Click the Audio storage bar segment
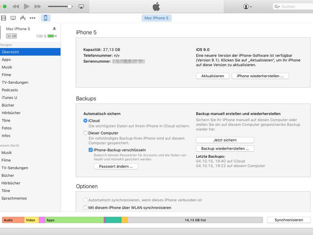 coord(13,220)
